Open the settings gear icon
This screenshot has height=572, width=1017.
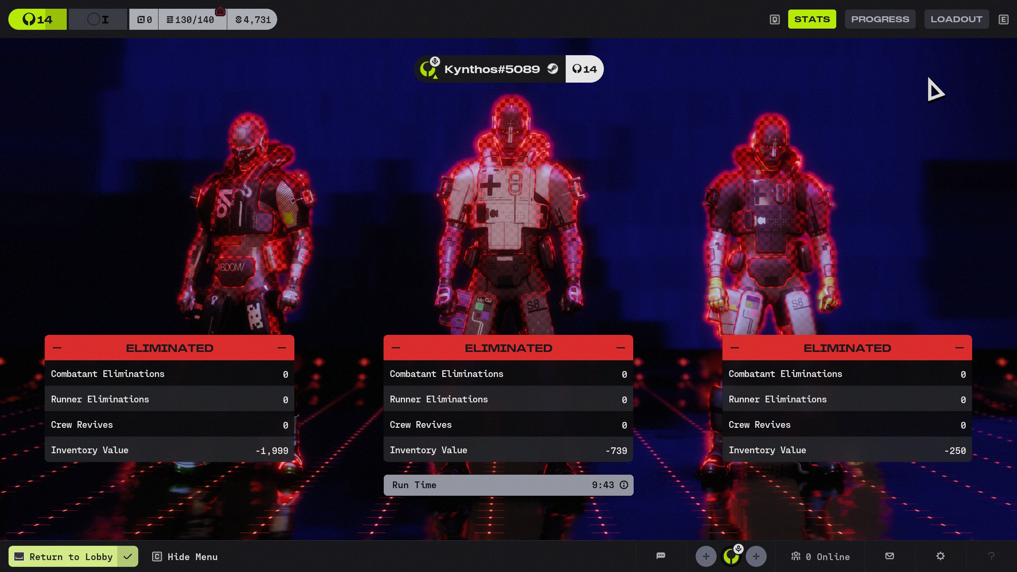pyautogui.click(x=940, y=556)
